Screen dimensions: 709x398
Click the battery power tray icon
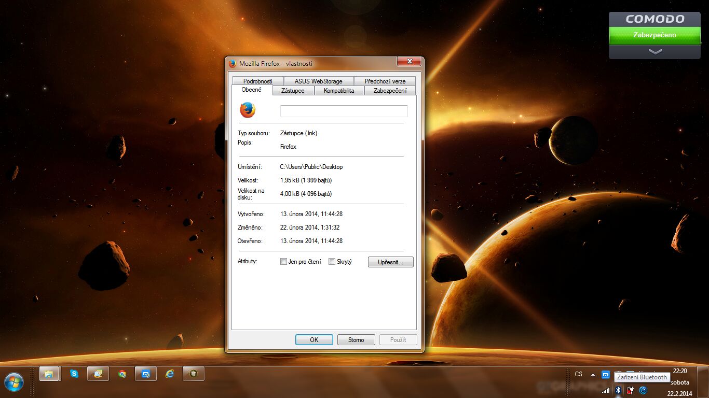pos(630,390)
